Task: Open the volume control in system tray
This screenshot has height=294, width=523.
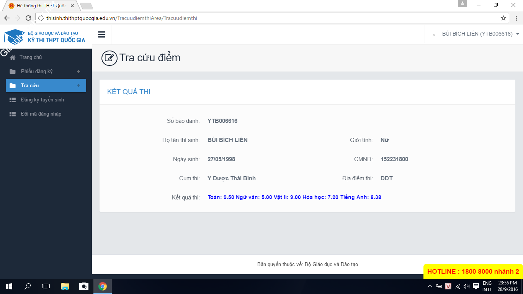Action: 466,286
